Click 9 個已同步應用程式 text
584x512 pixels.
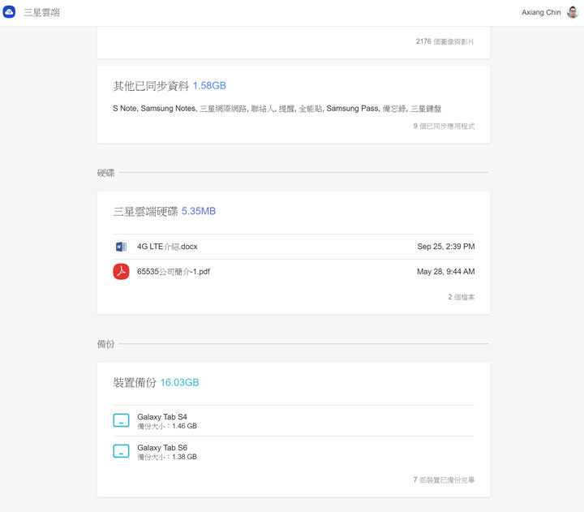443,127
